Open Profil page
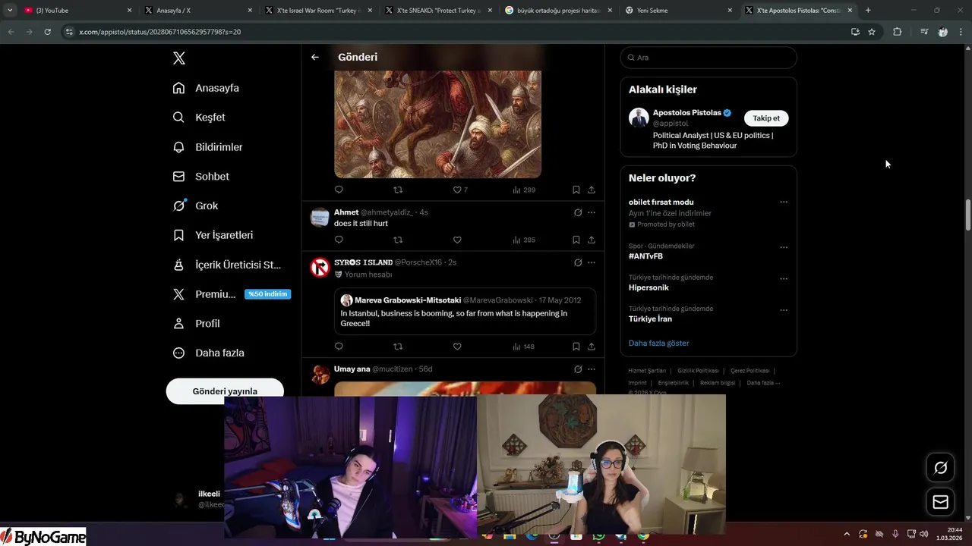Screen dimensions: 972x546 point(196,324)
